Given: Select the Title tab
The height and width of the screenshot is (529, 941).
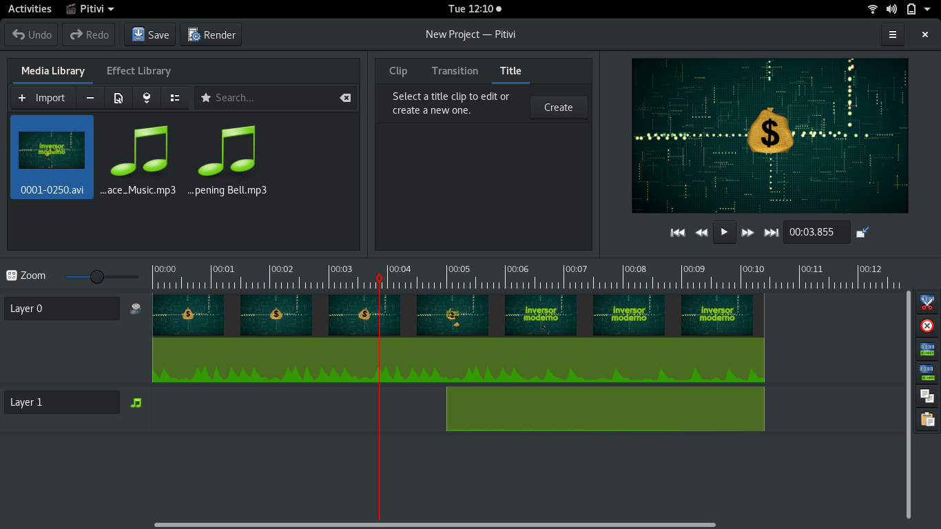Looking at the screenshot, I should pos(510,71).
